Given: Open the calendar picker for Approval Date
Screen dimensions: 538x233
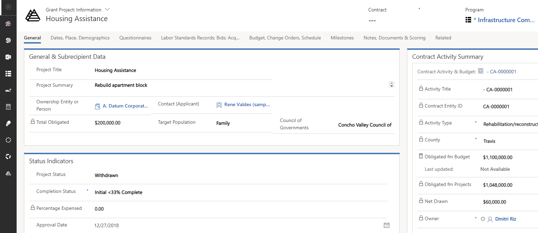Looking at the screenshot, I should [387, 225].
